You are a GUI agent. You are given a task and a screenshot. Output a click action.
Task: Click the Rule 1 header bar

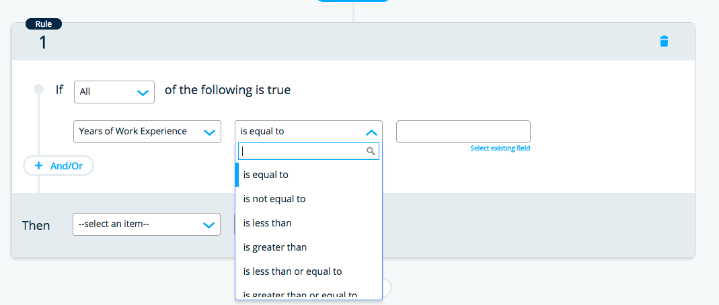tap(336, 42)
